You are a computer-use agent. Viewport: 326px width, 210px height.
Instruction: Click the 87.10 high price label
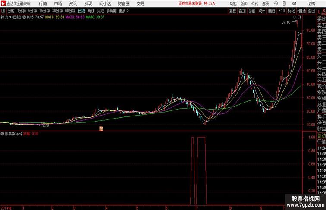286,22
